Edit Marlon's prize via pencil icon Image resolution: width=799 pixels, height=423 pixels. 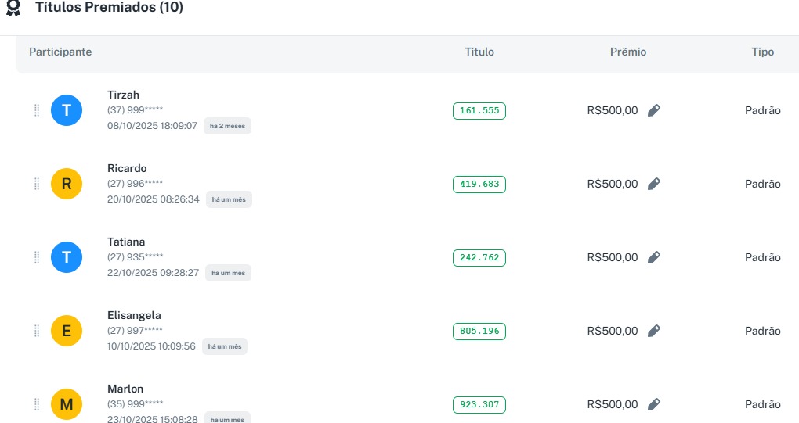click(654, 404)
